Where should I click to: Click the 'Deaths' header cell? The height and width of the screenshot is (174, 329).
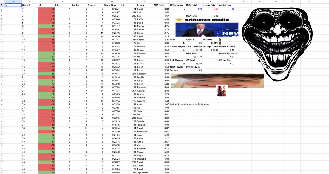[x=79, y=5]
